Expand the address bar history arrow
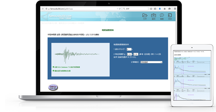 (117, 9)
